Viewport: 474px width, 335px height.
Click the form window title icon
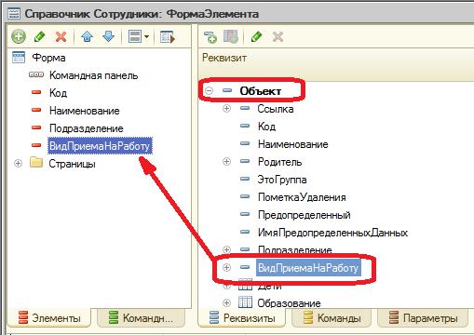14,14
